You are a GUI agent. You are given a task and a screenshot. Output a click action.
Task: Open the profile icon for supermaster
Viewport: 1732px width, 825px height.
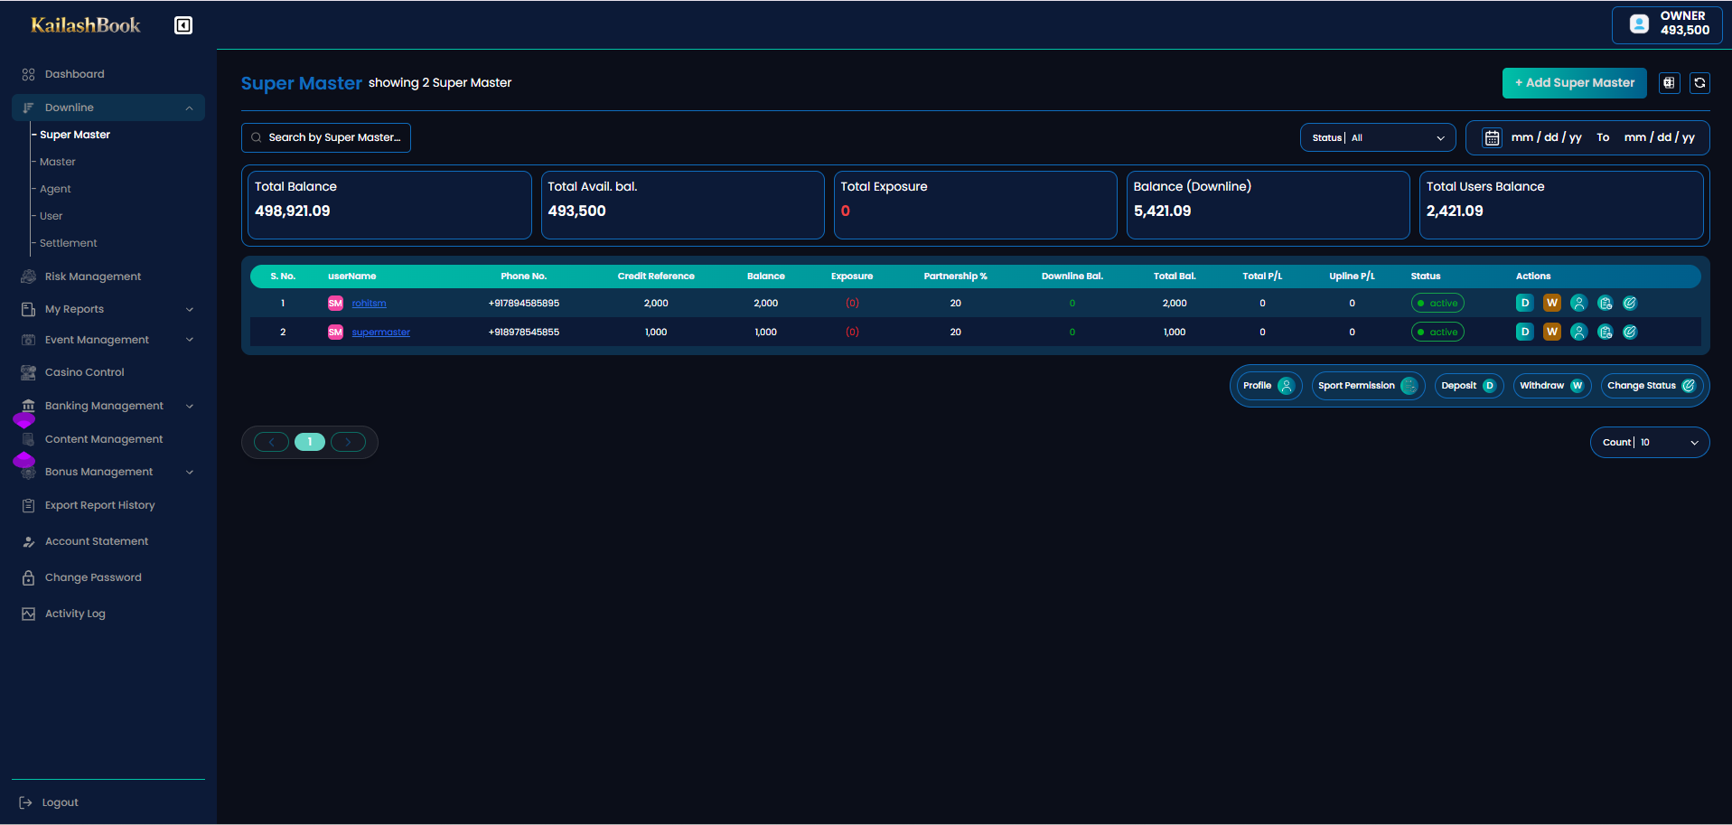point(1578,333)
